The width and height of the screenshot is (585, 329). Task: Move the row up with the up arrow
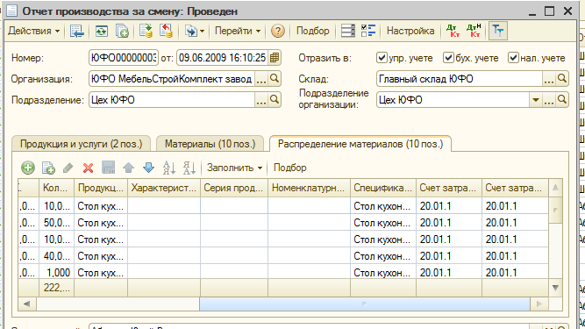128,168
